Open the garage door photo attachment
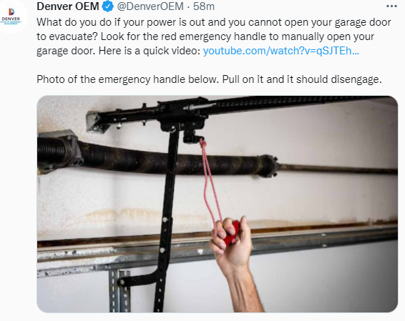 tap(218, 204)
